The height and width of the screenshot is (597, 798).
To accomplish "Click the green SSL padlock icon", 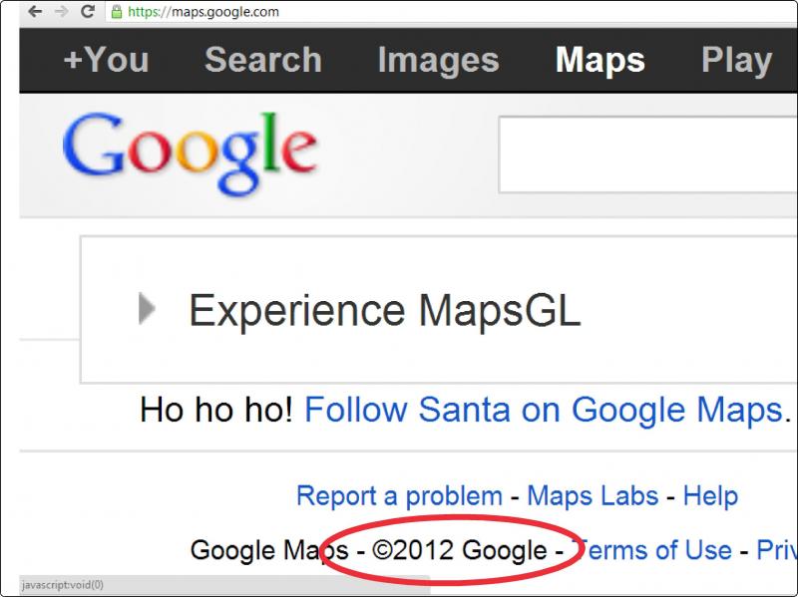I will click(117, 12).
